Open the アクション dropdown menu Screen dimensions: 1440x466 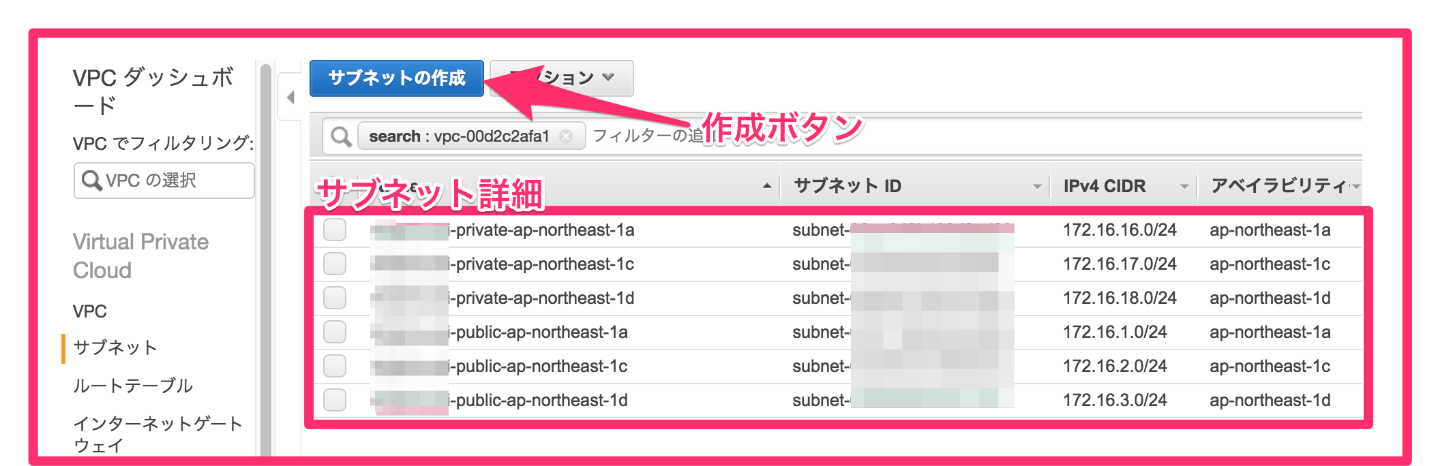click(x=562, y=78)
